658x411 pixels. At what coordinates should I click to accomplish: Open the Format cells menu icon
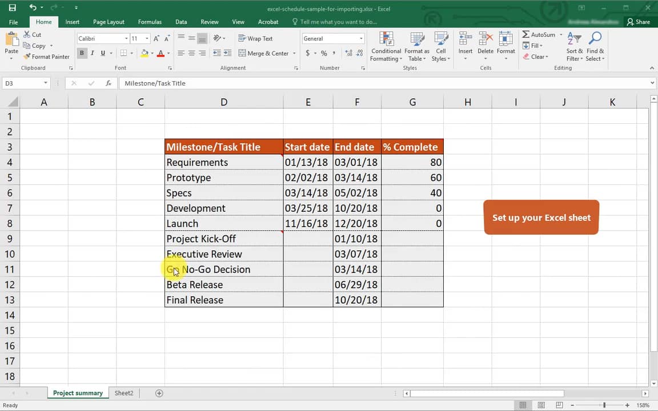point(505,38)
